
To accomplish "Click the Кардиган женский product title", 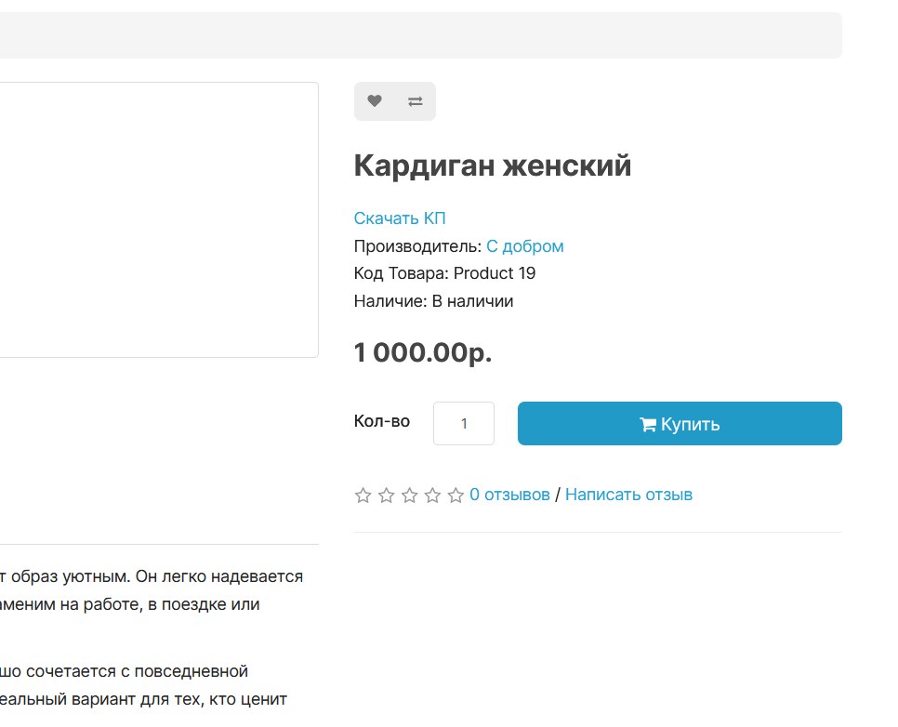I will point(493,166).
